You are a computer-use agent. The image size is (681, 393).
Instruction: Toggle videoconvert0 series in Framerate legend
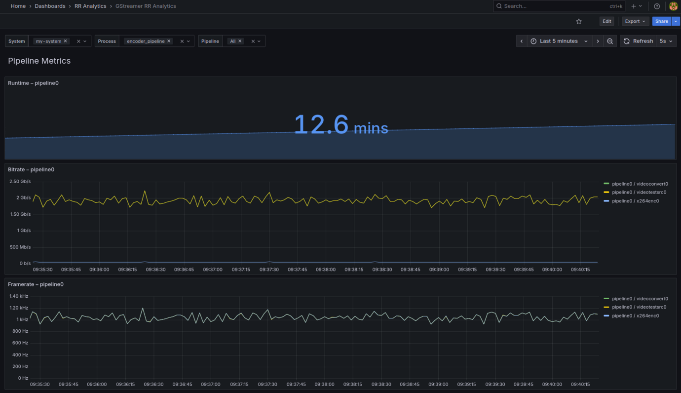(640, 299)
